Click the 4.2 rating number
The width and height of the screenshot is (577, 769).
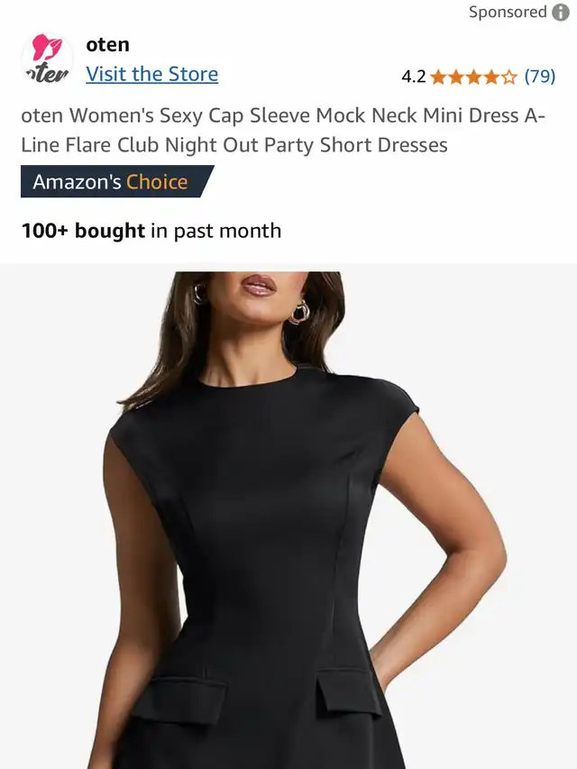tap(413, 77)
